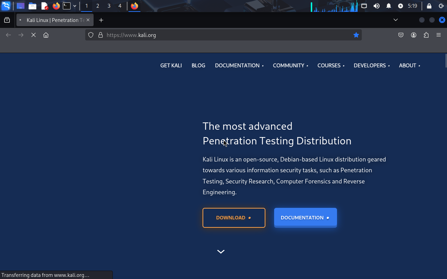Go to the Firefox home page

pyautogui.click(x=46, y=35)
